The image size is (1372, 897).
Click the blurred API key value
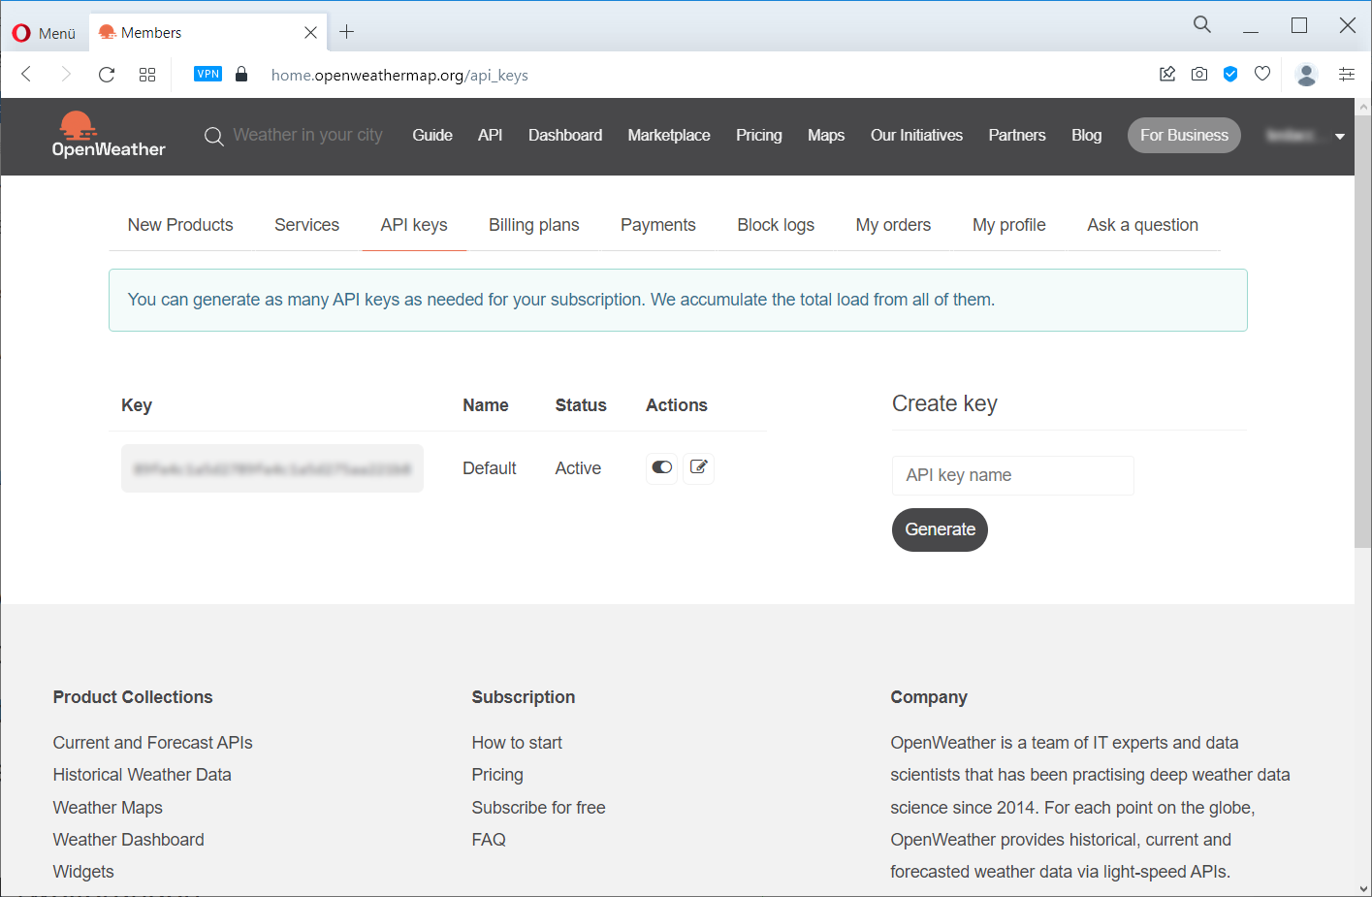(x=272, y=468)
